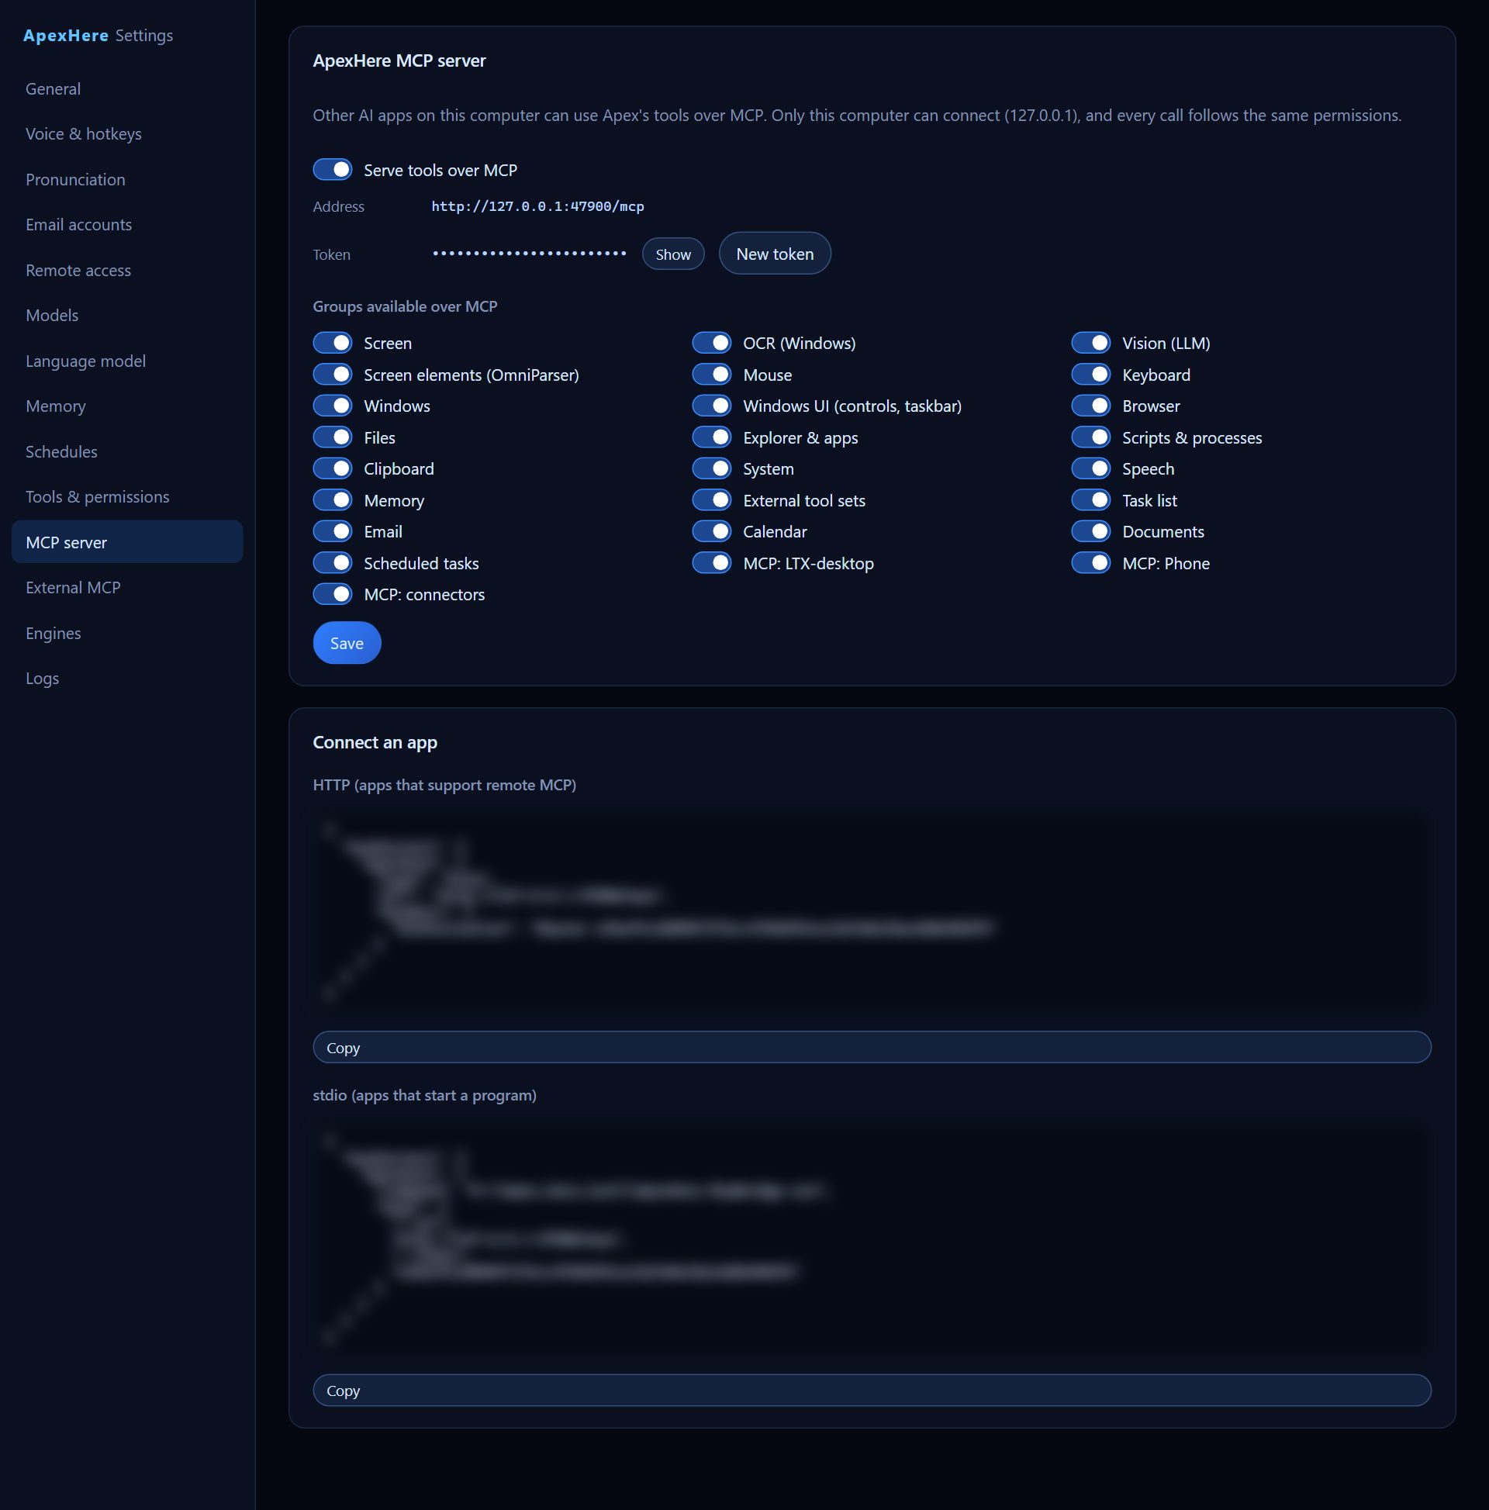Generate a New token
This screenshot has height=1510, width=1489.
pyautogui.click(x=775, y=254)
